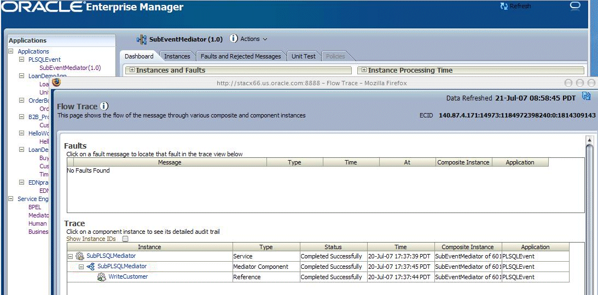Enable the Show Instance IDs checkbox
This screenshot has height=295, width=598.
(x=125, y=239)
